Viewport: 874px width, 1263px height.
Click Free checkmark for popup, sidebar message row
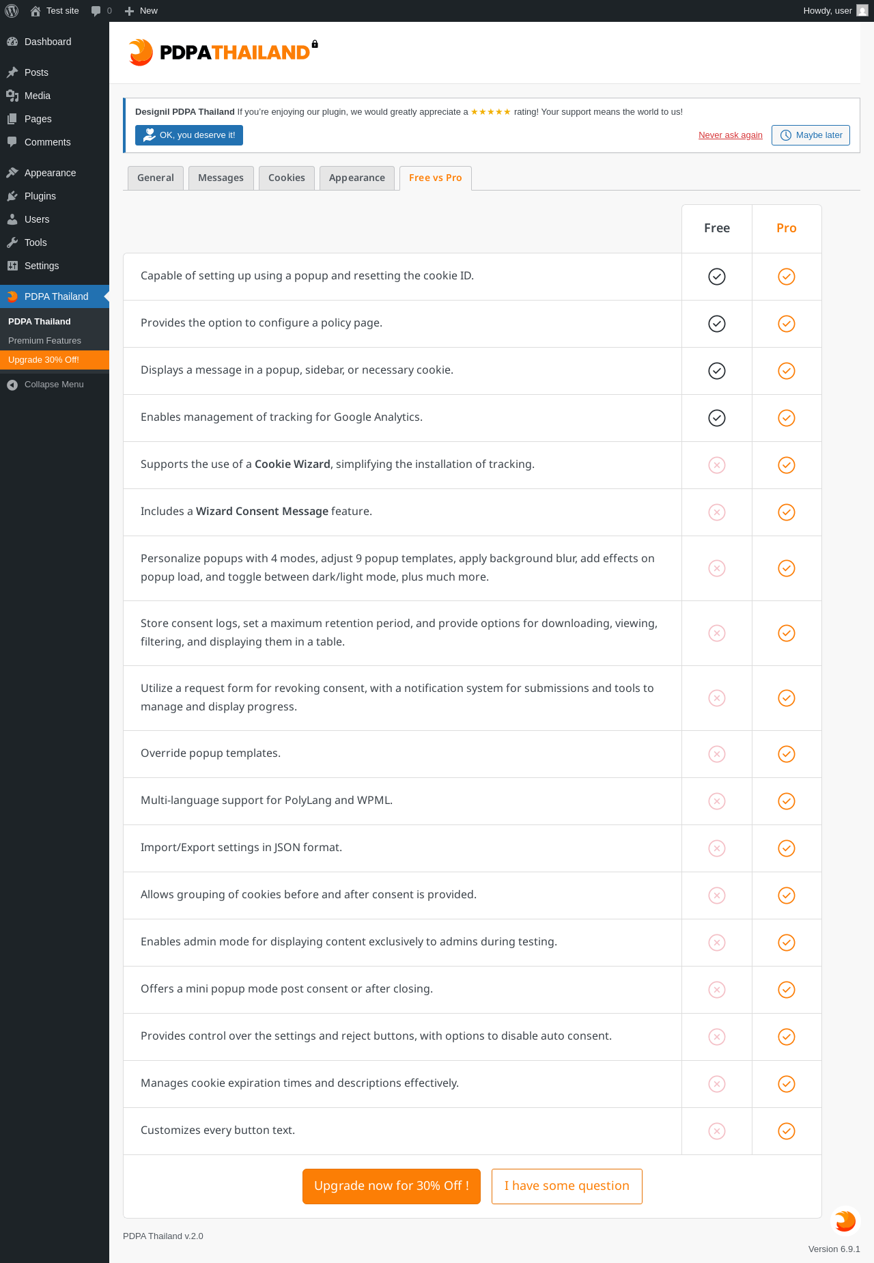(x=717, y=371)
